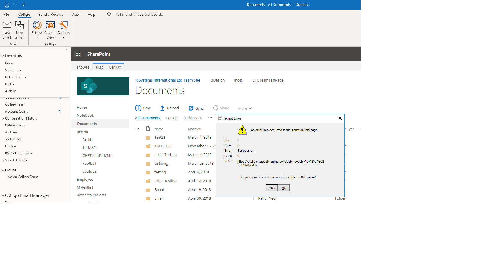Click the Change View globe icon
The image size is (480, 277).
[x=50, y=26]
